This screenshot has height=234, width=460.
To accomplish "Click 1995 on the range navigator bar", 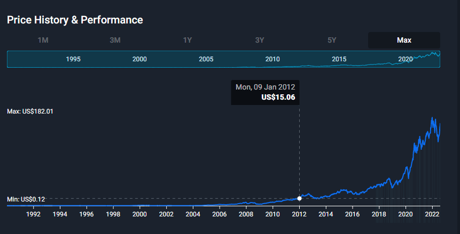I will [73, 59].
